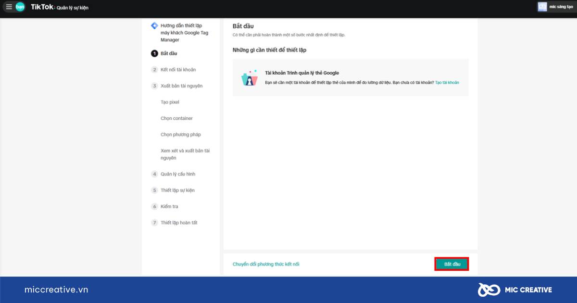Viewport: 577px width, 303px height.
Task: Click step 3 number badge
Action: click(154, 86)
